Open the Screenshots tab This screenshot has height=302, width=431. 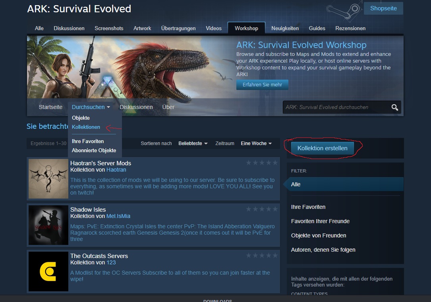click(109, 28)
